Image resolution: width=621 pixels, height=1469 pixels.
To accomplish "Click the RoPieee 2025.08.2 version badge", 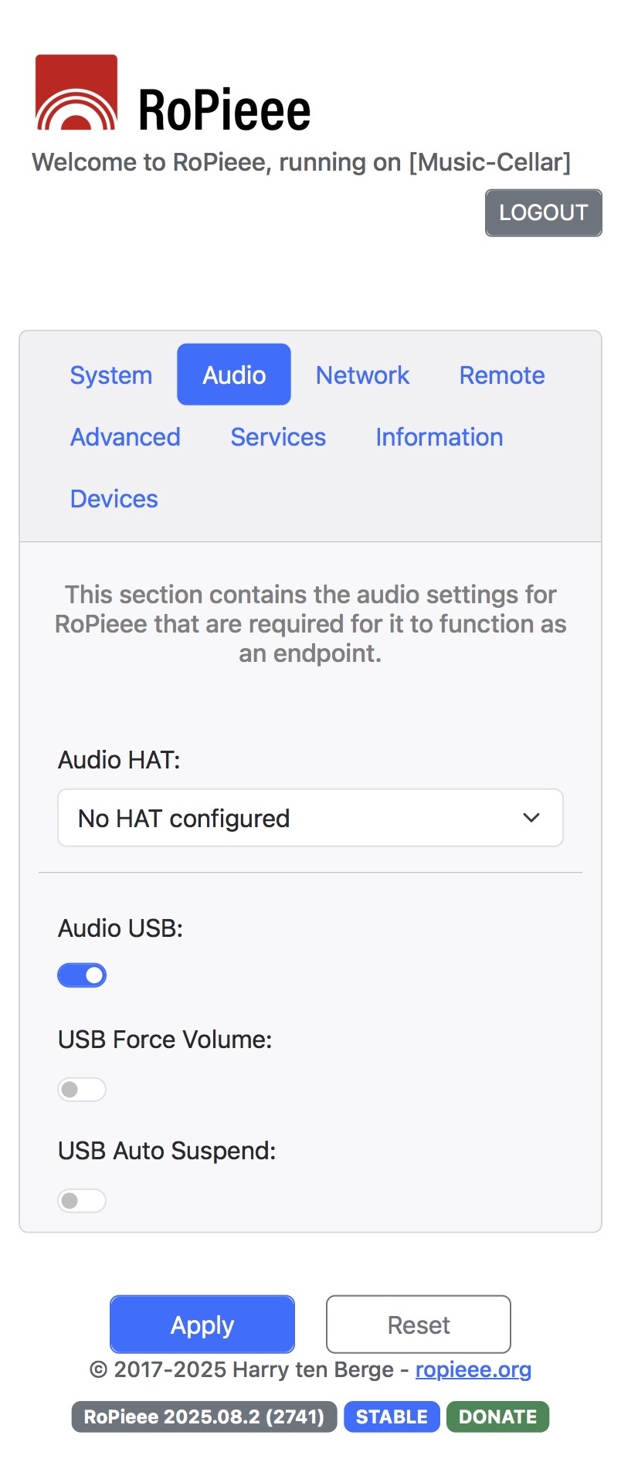I will point(204,1416).
